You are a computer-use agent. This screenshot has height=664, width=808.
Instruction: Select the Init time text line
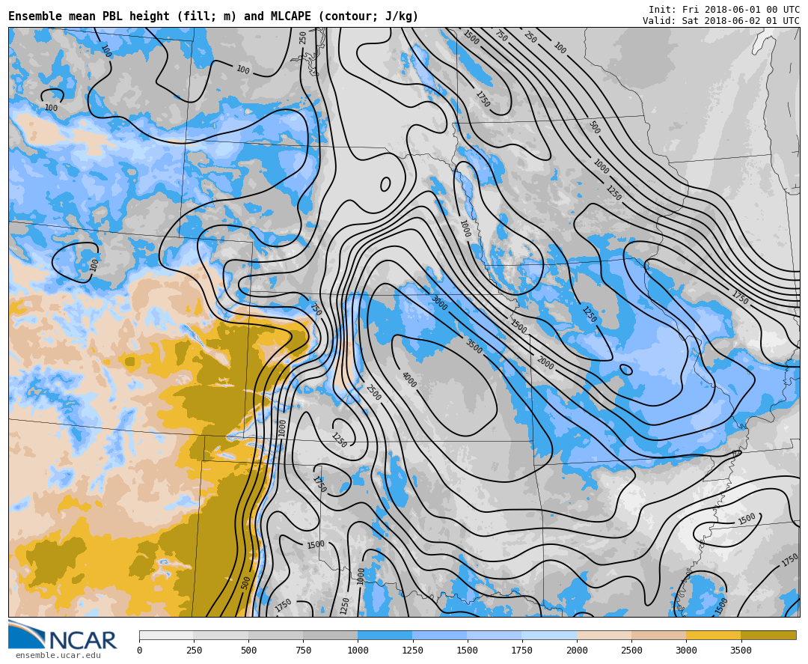click(723, 10)
